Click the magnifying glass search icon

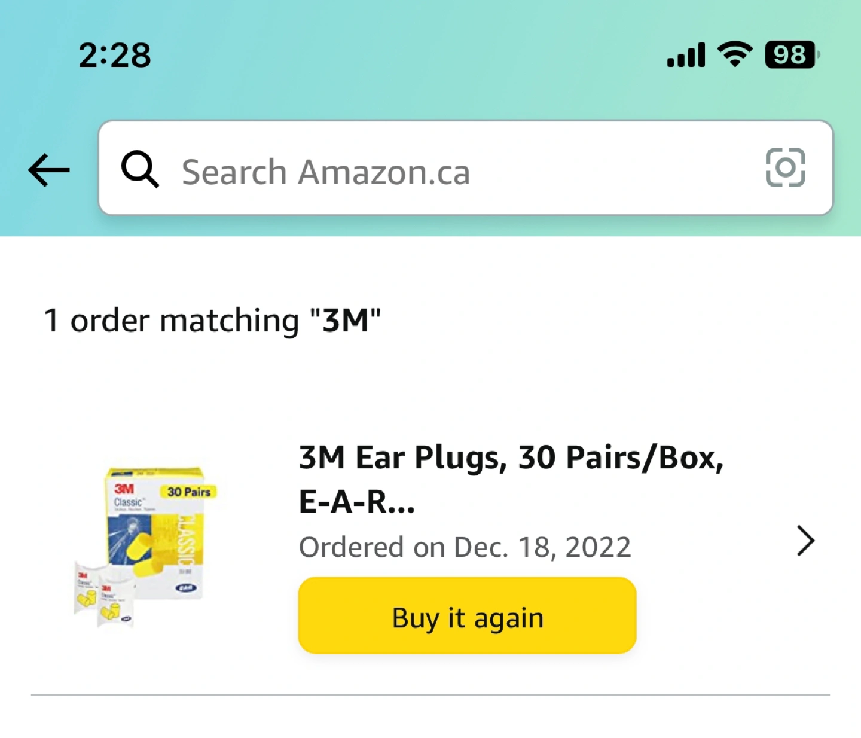[x=140, y=169]
